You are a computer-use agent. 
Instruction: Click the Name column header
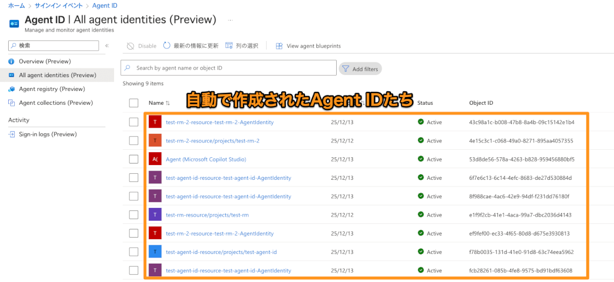tap(156, 103)
